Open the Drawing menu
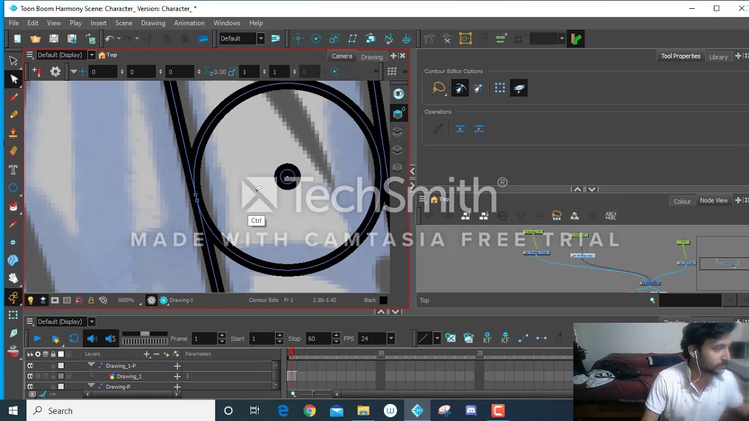The image size is (749, 421). [153, 23]
